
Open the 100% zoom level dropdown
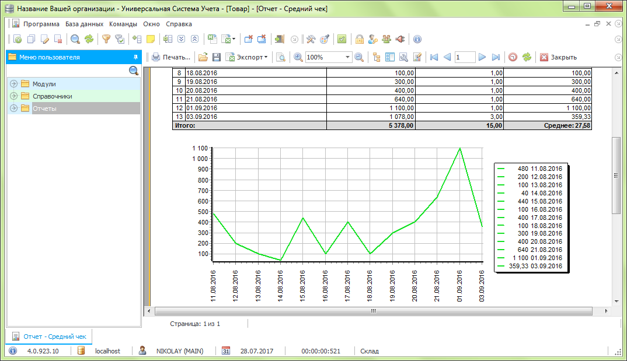(347, 57)
